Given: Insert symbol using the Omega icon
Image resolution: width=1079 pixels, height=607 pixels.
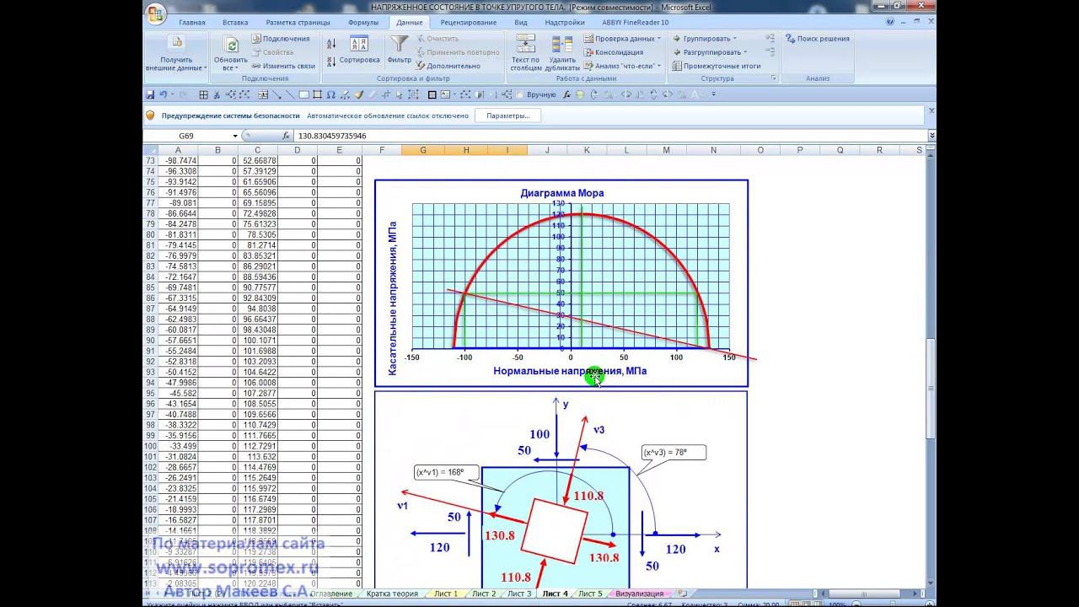Looking at the screenshot, I should [331, 95].
